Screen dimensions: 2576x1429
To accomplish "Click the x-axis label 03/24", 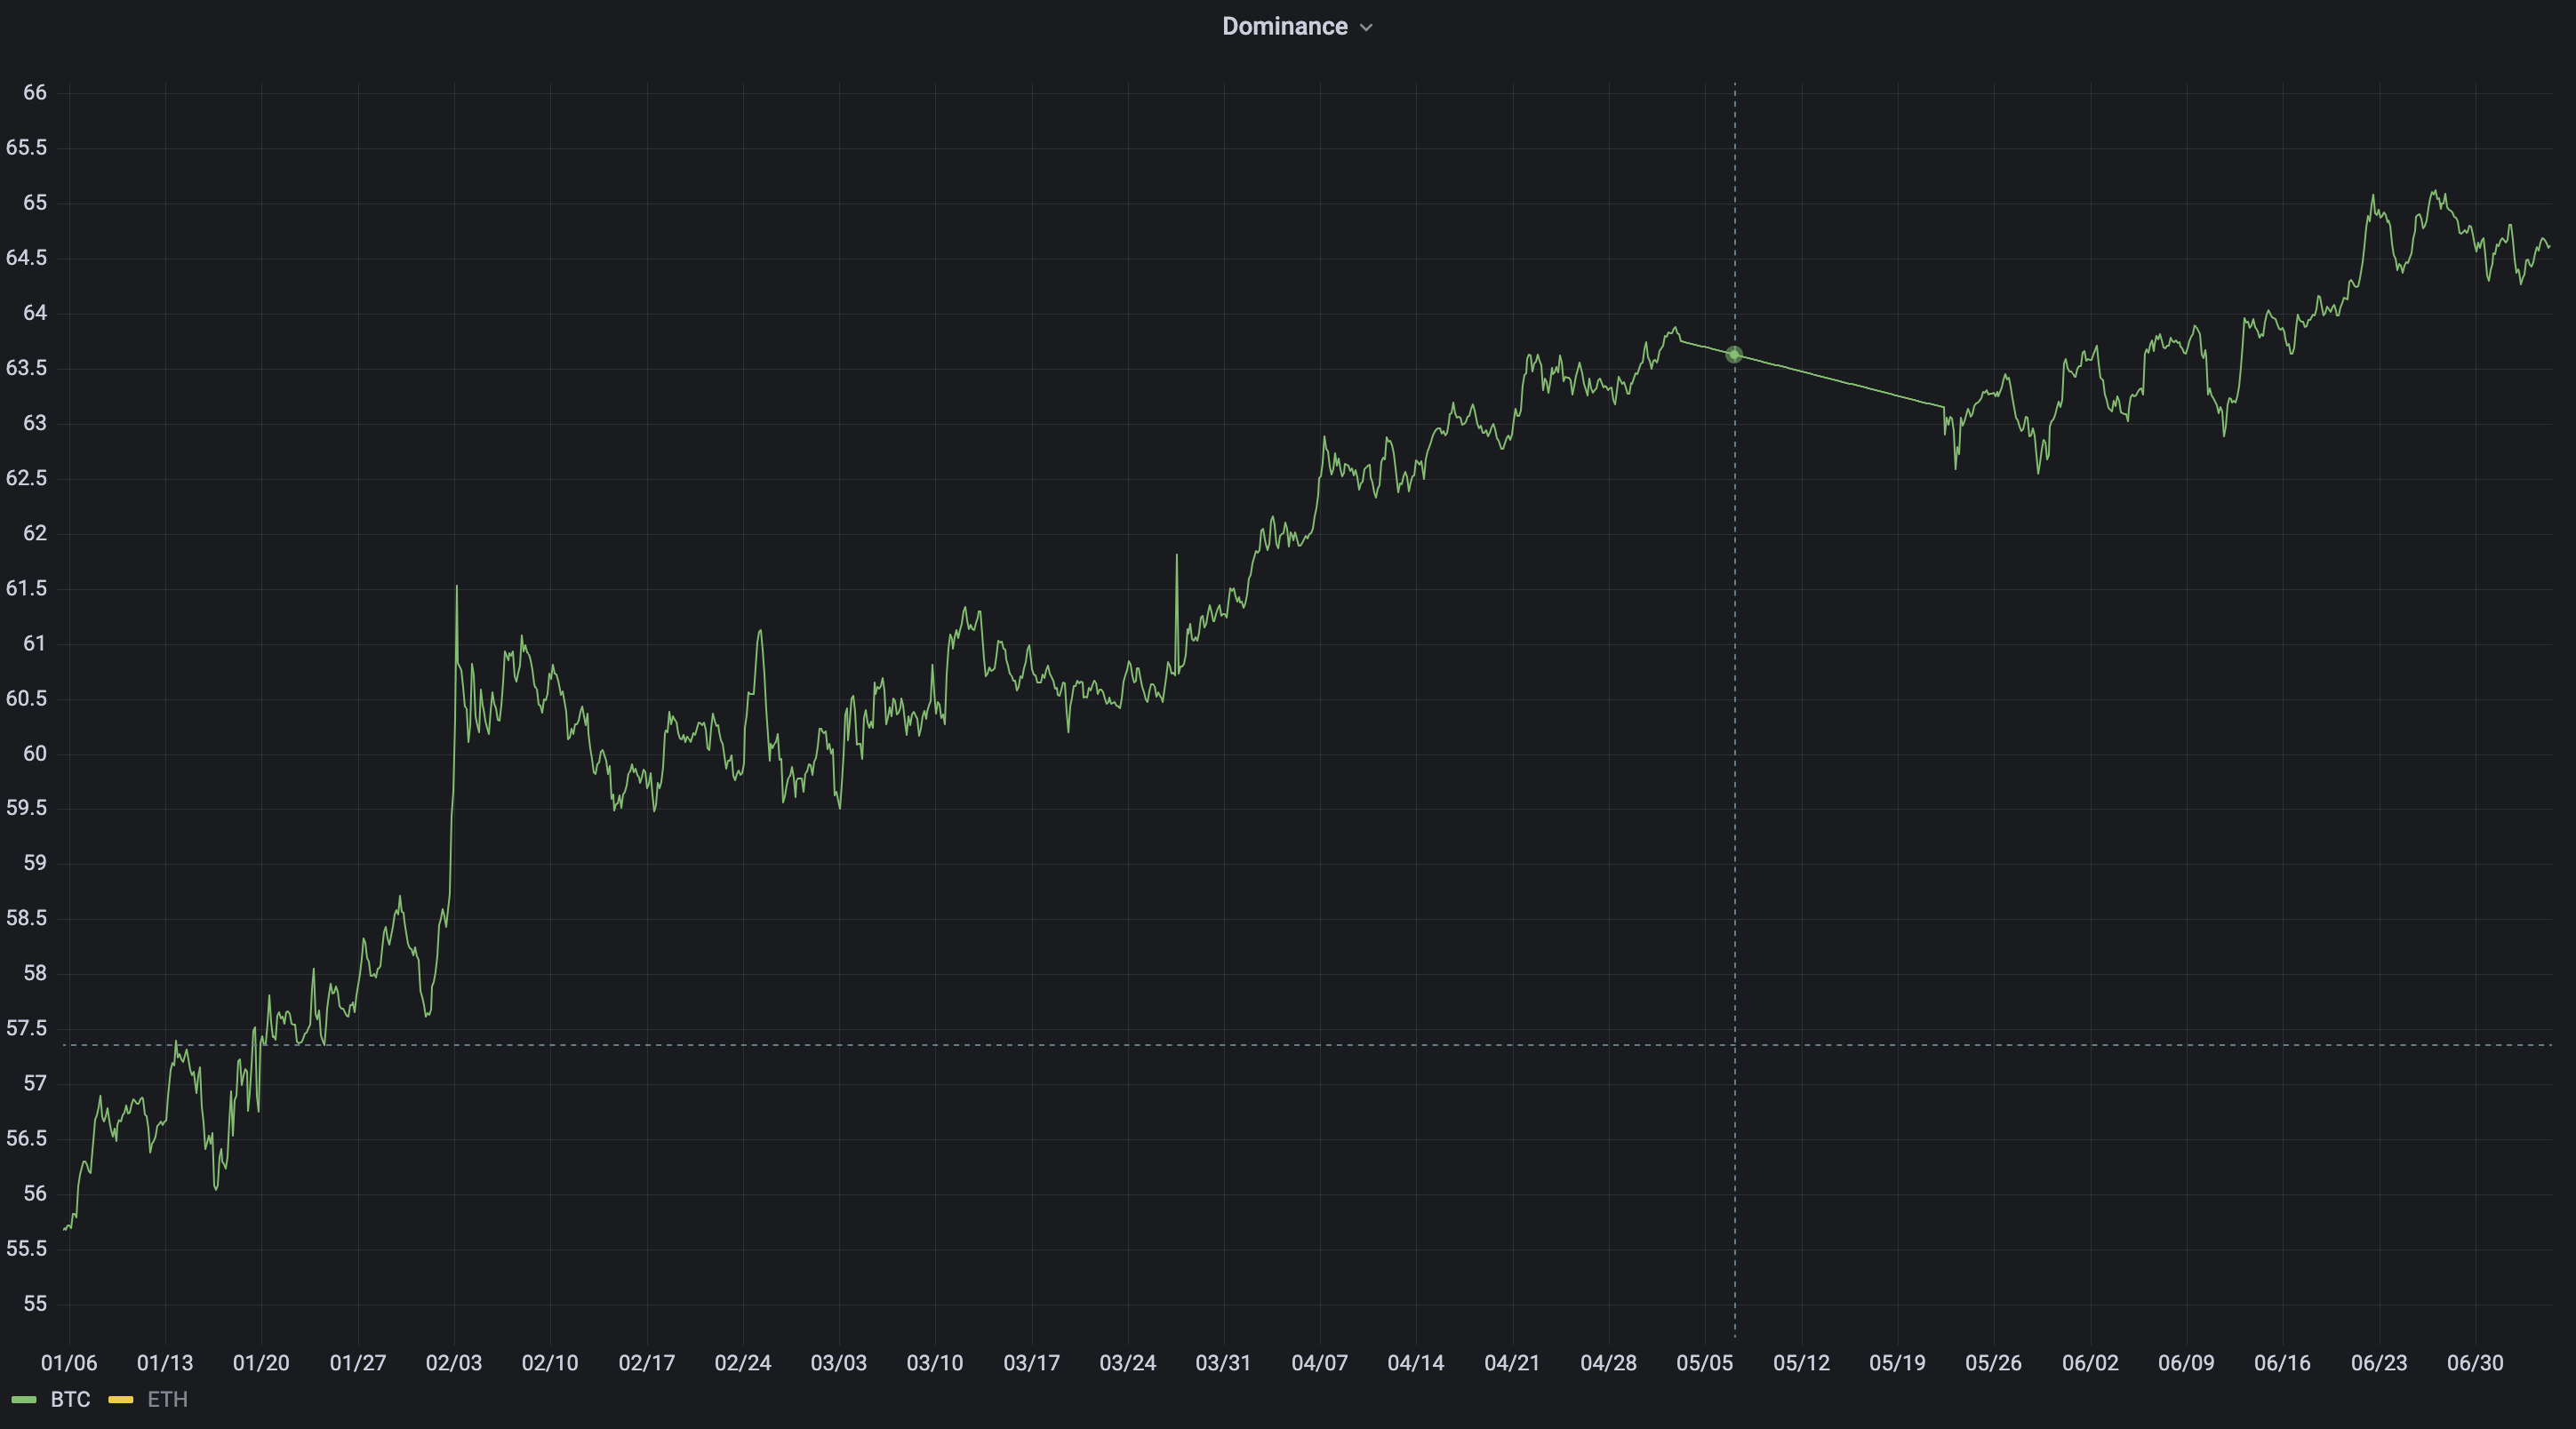I will 1128,1363.
